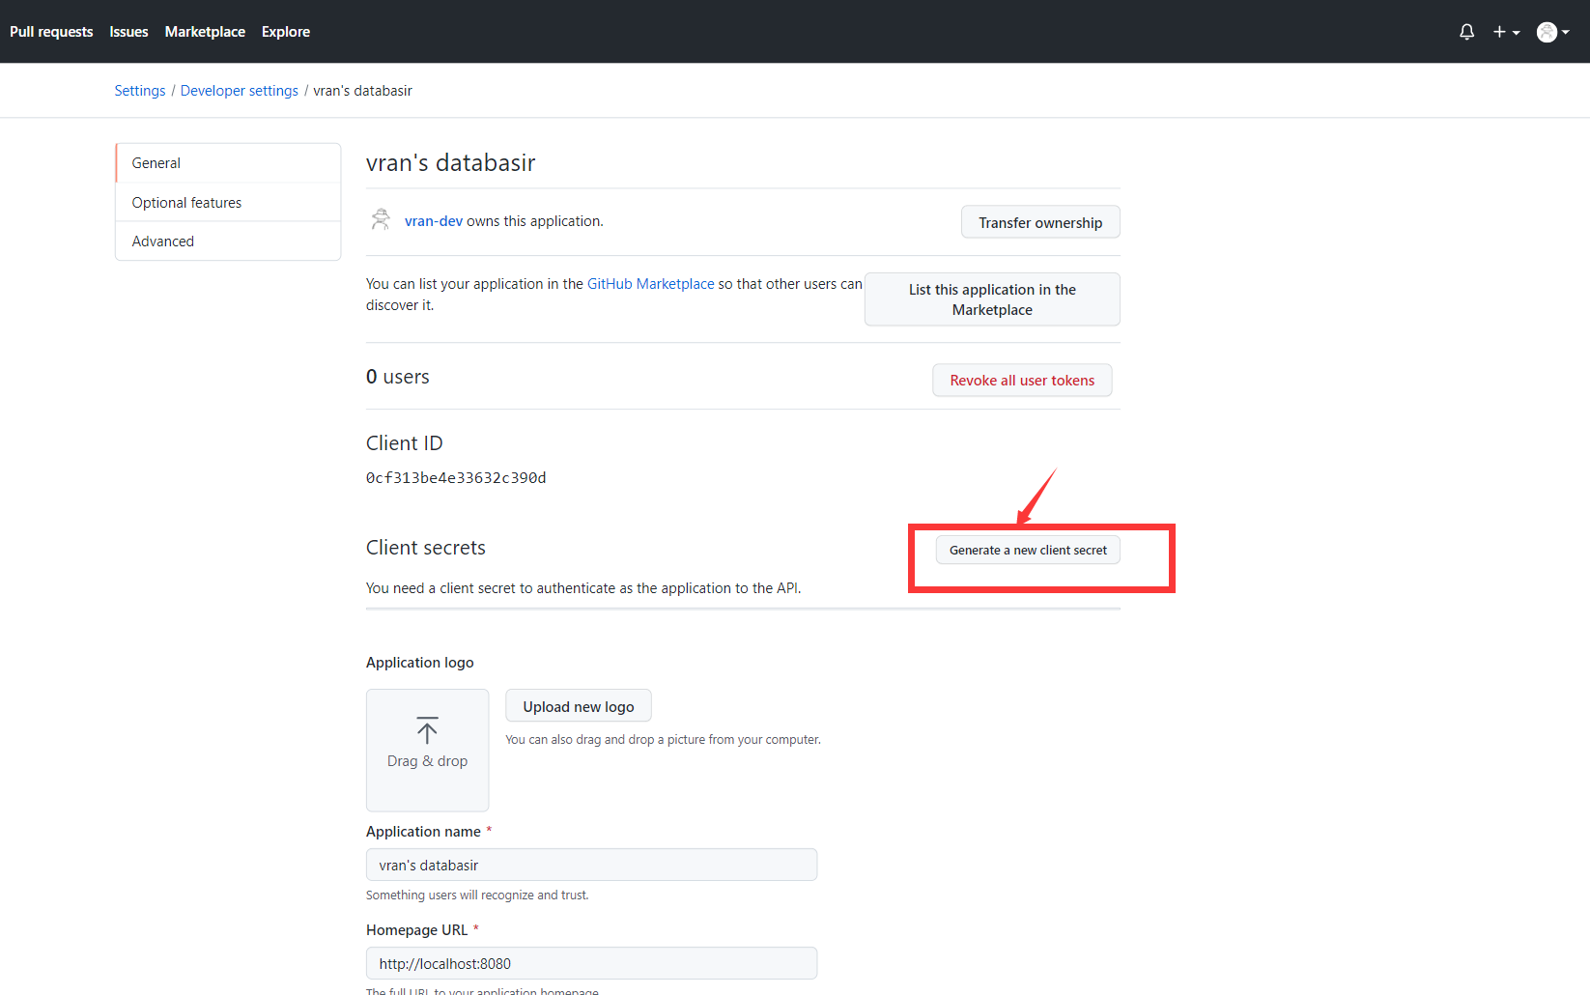
Task: Click Revoke all user tokens
Action: (1021, 380)
